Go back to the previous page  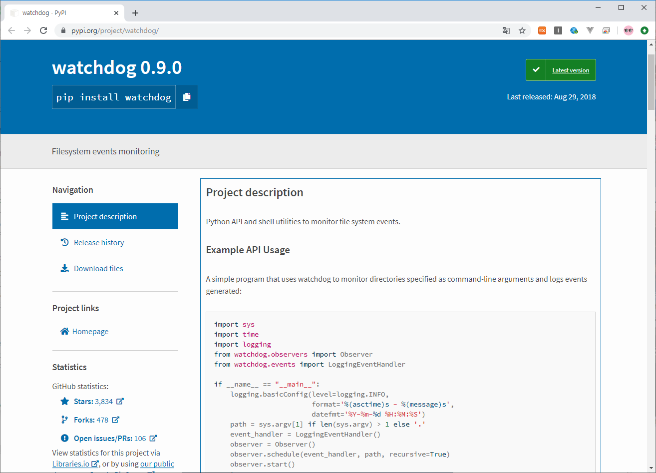(x=11, y=30)
